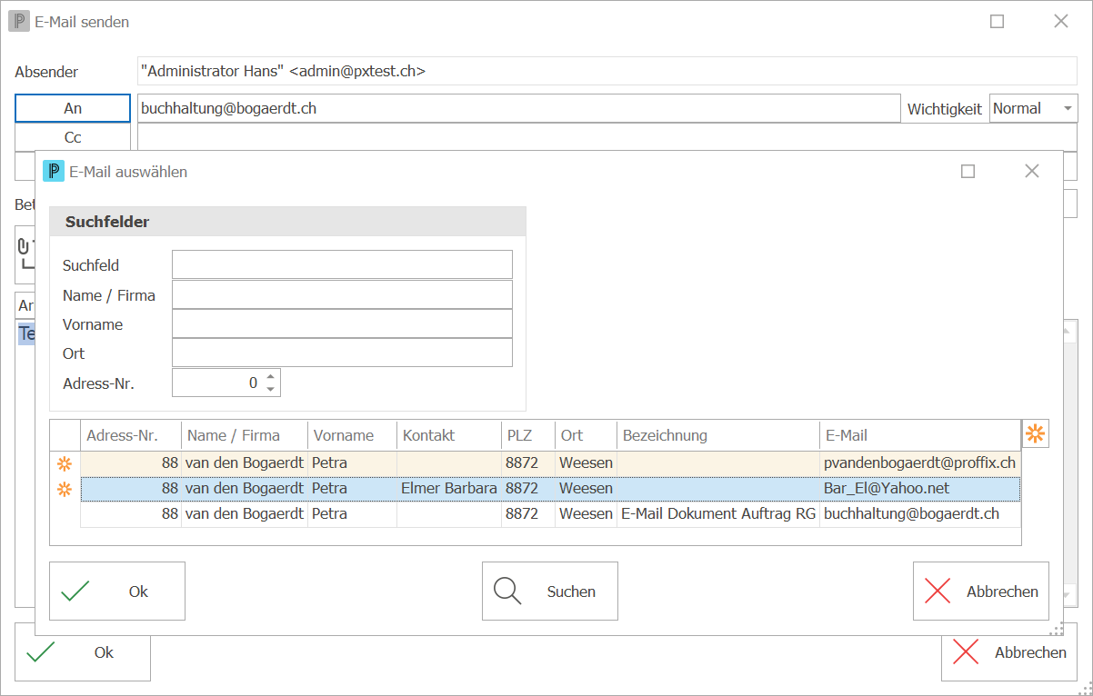Focus the Vorname input field
This screenshot has width=1093, height=696.
(342, 323)
